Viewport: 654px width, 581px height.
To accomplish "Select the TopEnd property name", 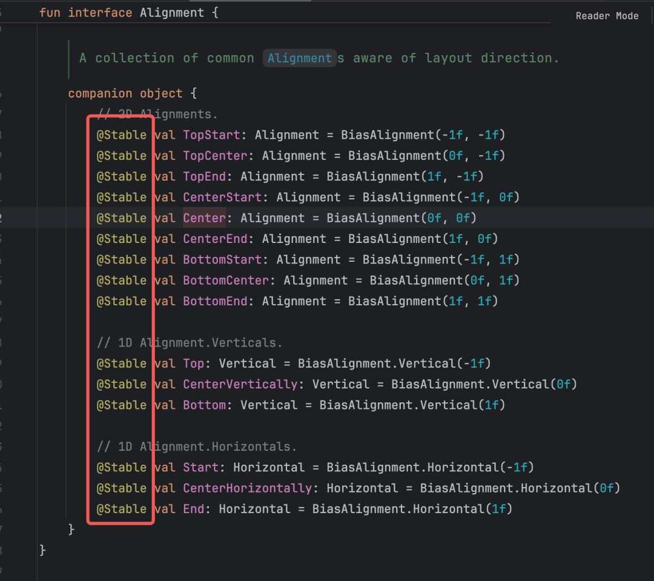I will point(205,176).
